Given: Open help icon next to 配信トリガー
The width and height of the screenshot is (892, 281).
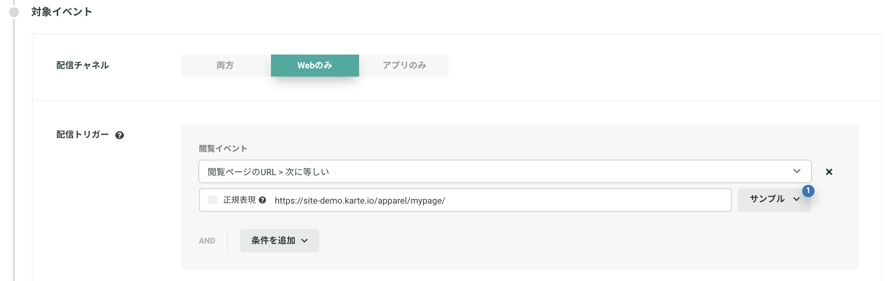Looking at the screenshot, I should (120, 135).
